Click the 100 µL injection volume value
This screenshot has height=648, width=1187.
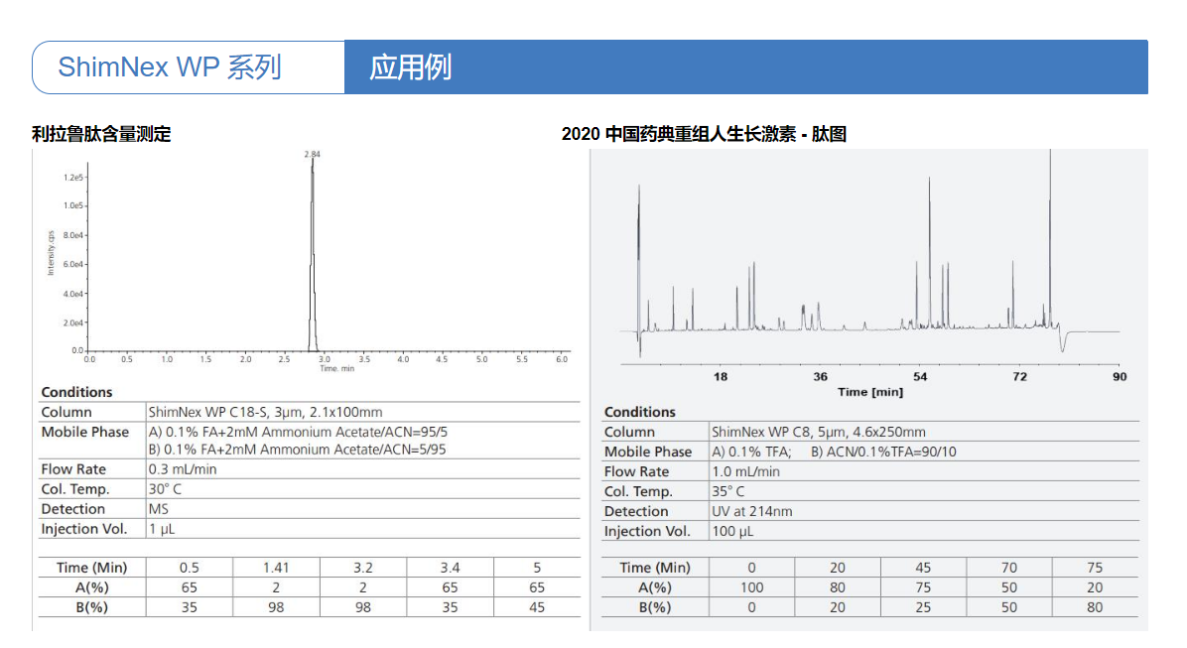(733, 531)
